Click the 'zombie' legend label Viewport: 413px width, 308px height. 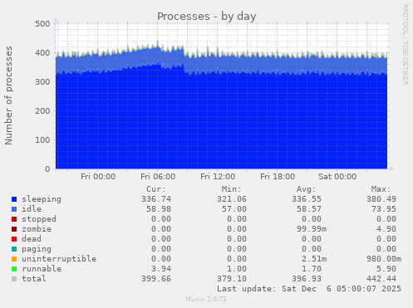pyautogui.click(x=37, y=229)
